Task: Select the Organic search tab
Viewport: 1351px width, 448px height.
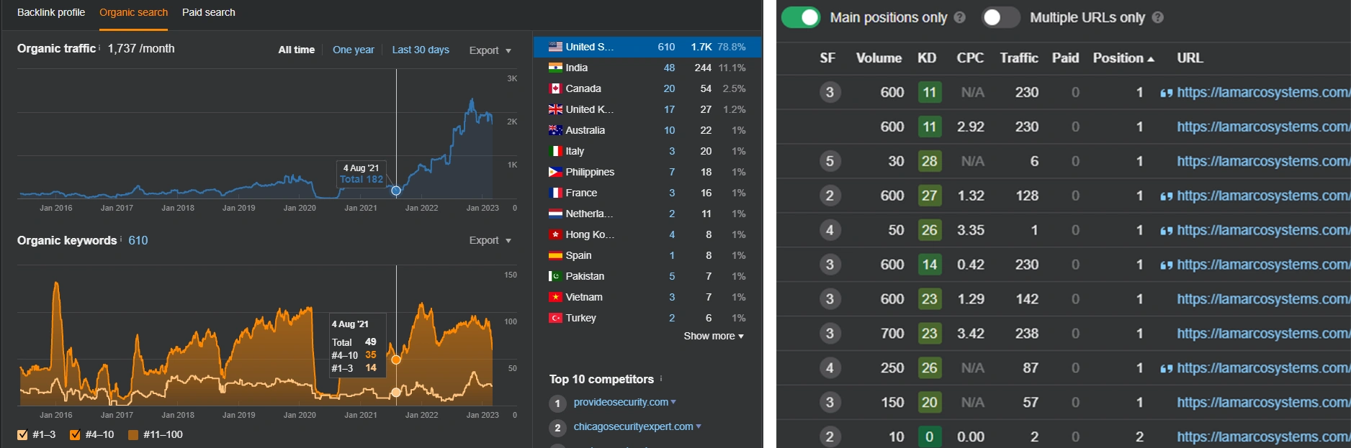Action: [x=133, y=12]
